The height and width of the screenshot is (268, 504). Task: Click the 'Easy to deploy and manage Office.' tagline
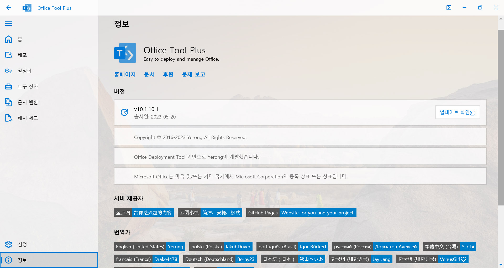(181, 59)
